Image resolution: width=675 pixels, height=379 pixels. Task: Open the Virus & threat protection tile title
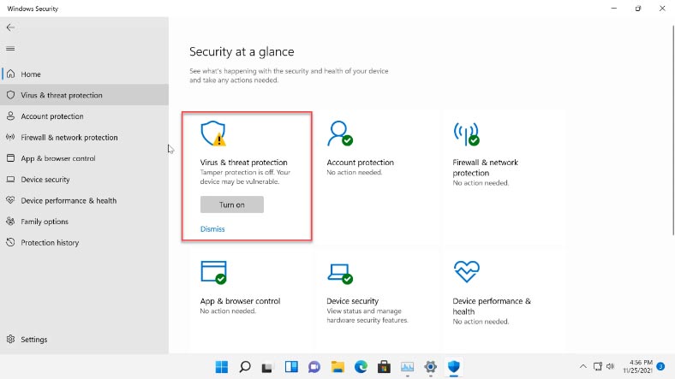pos(243,163)
